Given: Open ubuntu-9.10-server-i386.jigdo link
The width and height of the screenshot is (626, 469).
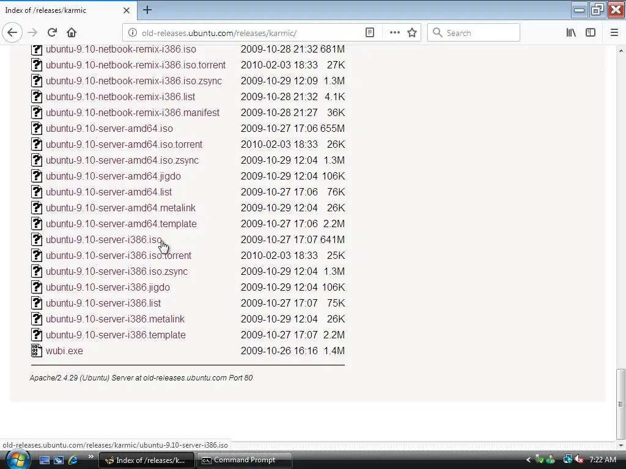Looking at the screenshot, I should 108,288.
